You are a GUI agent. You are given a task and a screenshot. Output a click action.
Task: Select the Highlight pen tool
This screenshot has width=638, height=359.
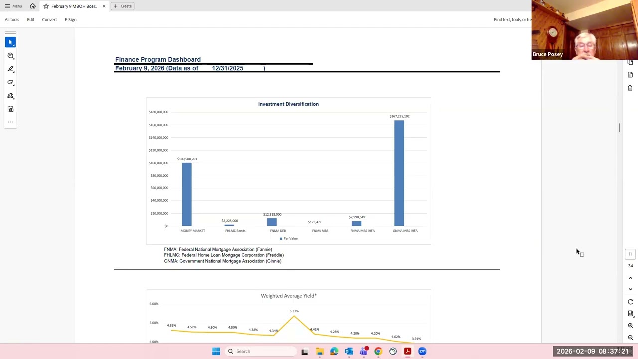[x=10, y=69]
